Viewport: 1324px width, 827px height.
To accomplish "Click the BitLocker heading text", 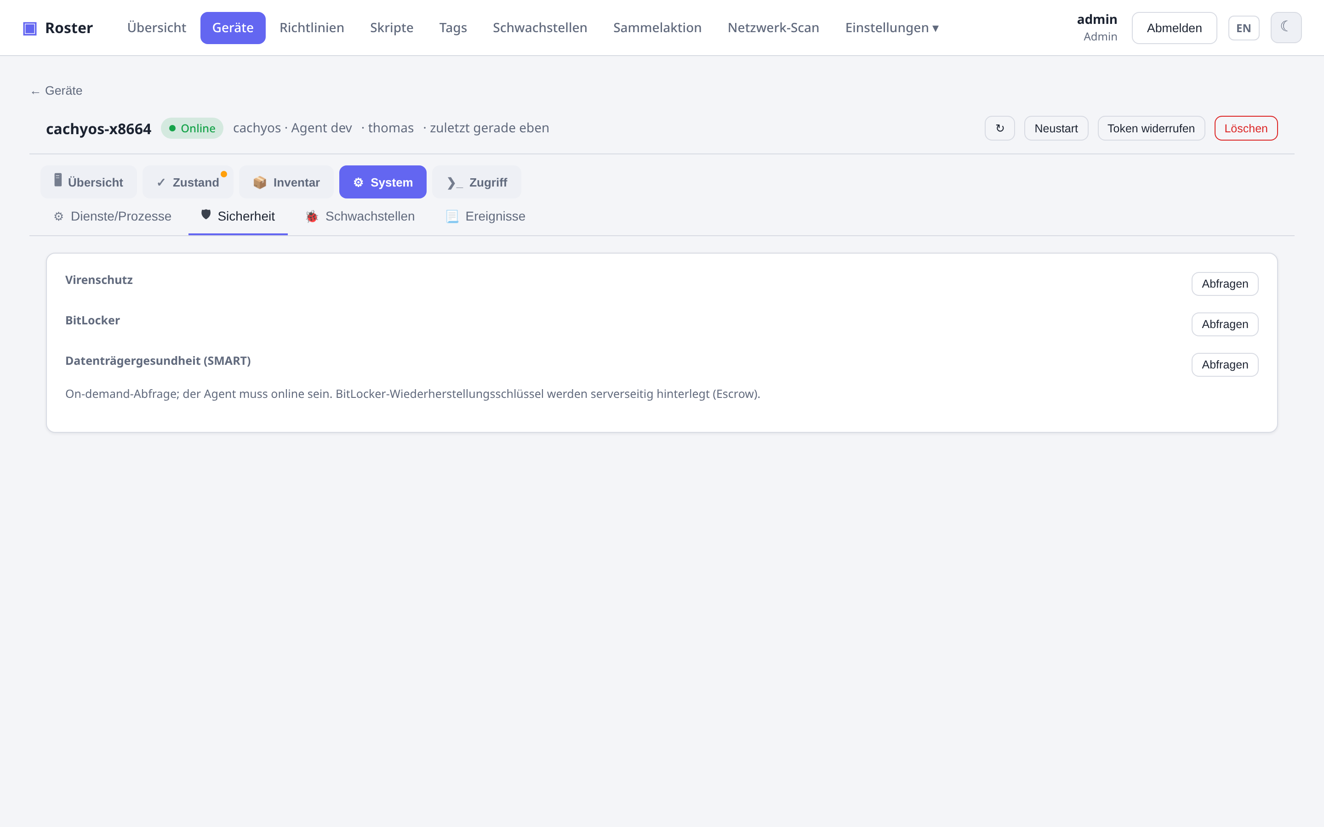I will click(92, 321).
